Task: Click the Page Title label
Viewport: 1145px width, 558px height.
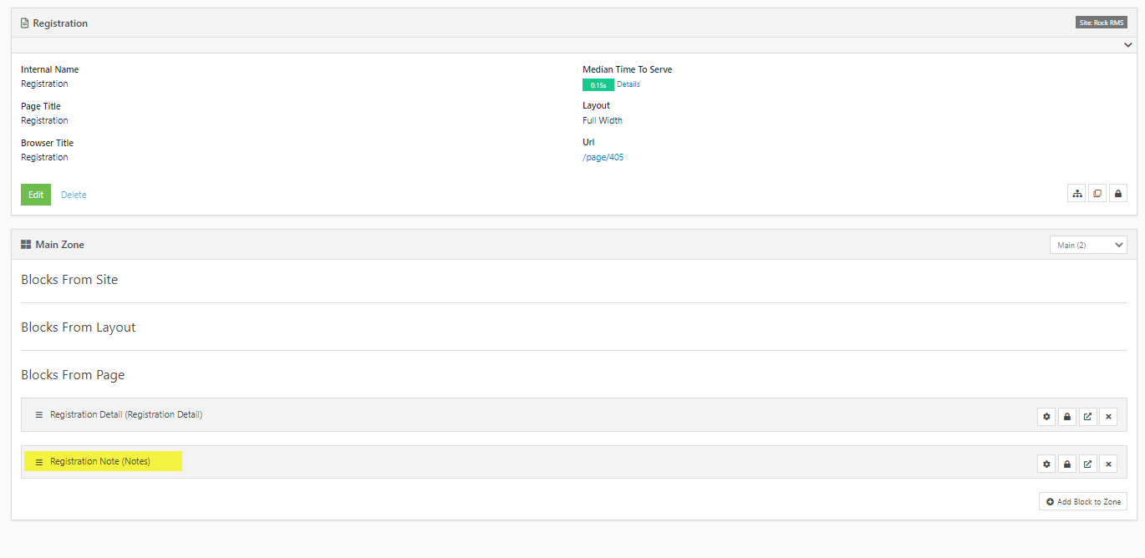Action: [x=41, y=106]
